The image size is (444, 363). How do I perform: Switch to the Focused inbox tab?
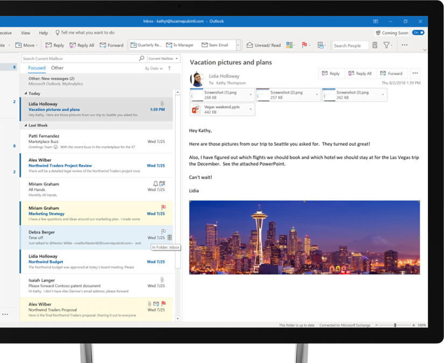pos(37,68)
